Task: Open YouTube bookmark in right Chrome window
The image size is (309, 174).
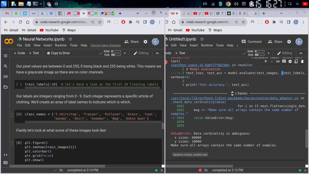Action: pos(195,30)
